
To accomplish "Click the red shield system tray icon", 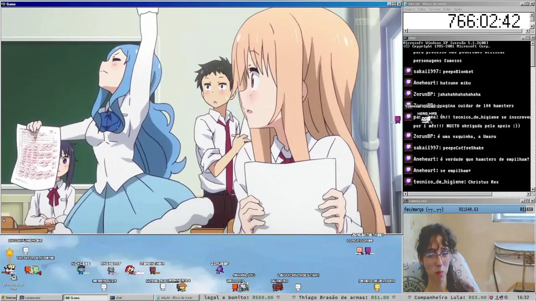I will point(492,298).
